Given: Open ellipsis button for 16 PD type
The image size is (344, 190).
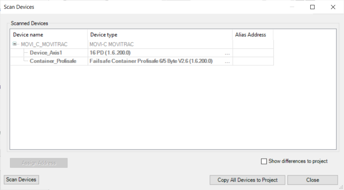Looking at the screenshot, I should click(227, 53).
